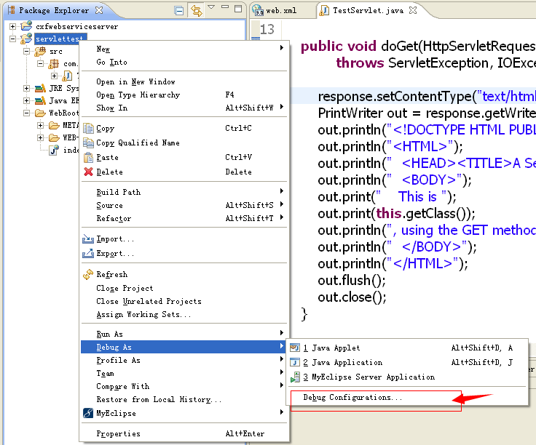The height and width of the screenshot is (445, 536).
Task: Click the Collapse All icon in Package Explorer
Action: (179, 11)
